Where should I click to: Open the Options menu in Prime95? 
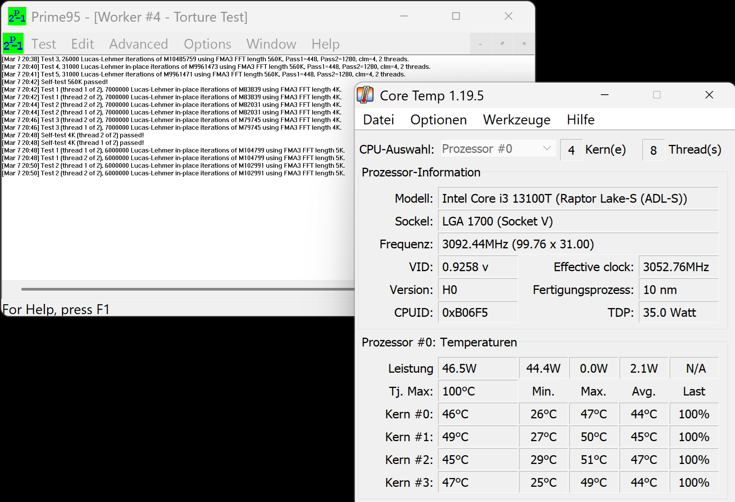(207, 44)
